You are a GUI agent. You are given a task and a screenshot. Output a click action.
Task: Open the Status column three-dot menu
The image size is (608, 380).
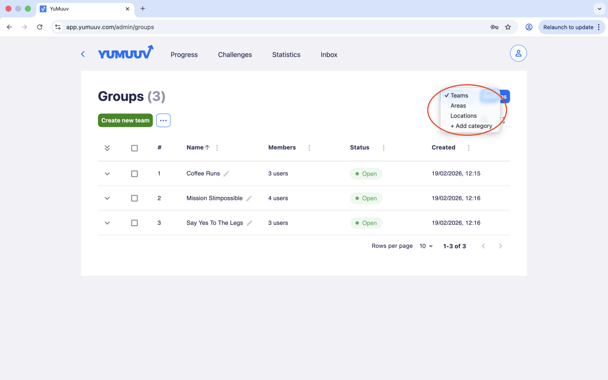(383, 147)
